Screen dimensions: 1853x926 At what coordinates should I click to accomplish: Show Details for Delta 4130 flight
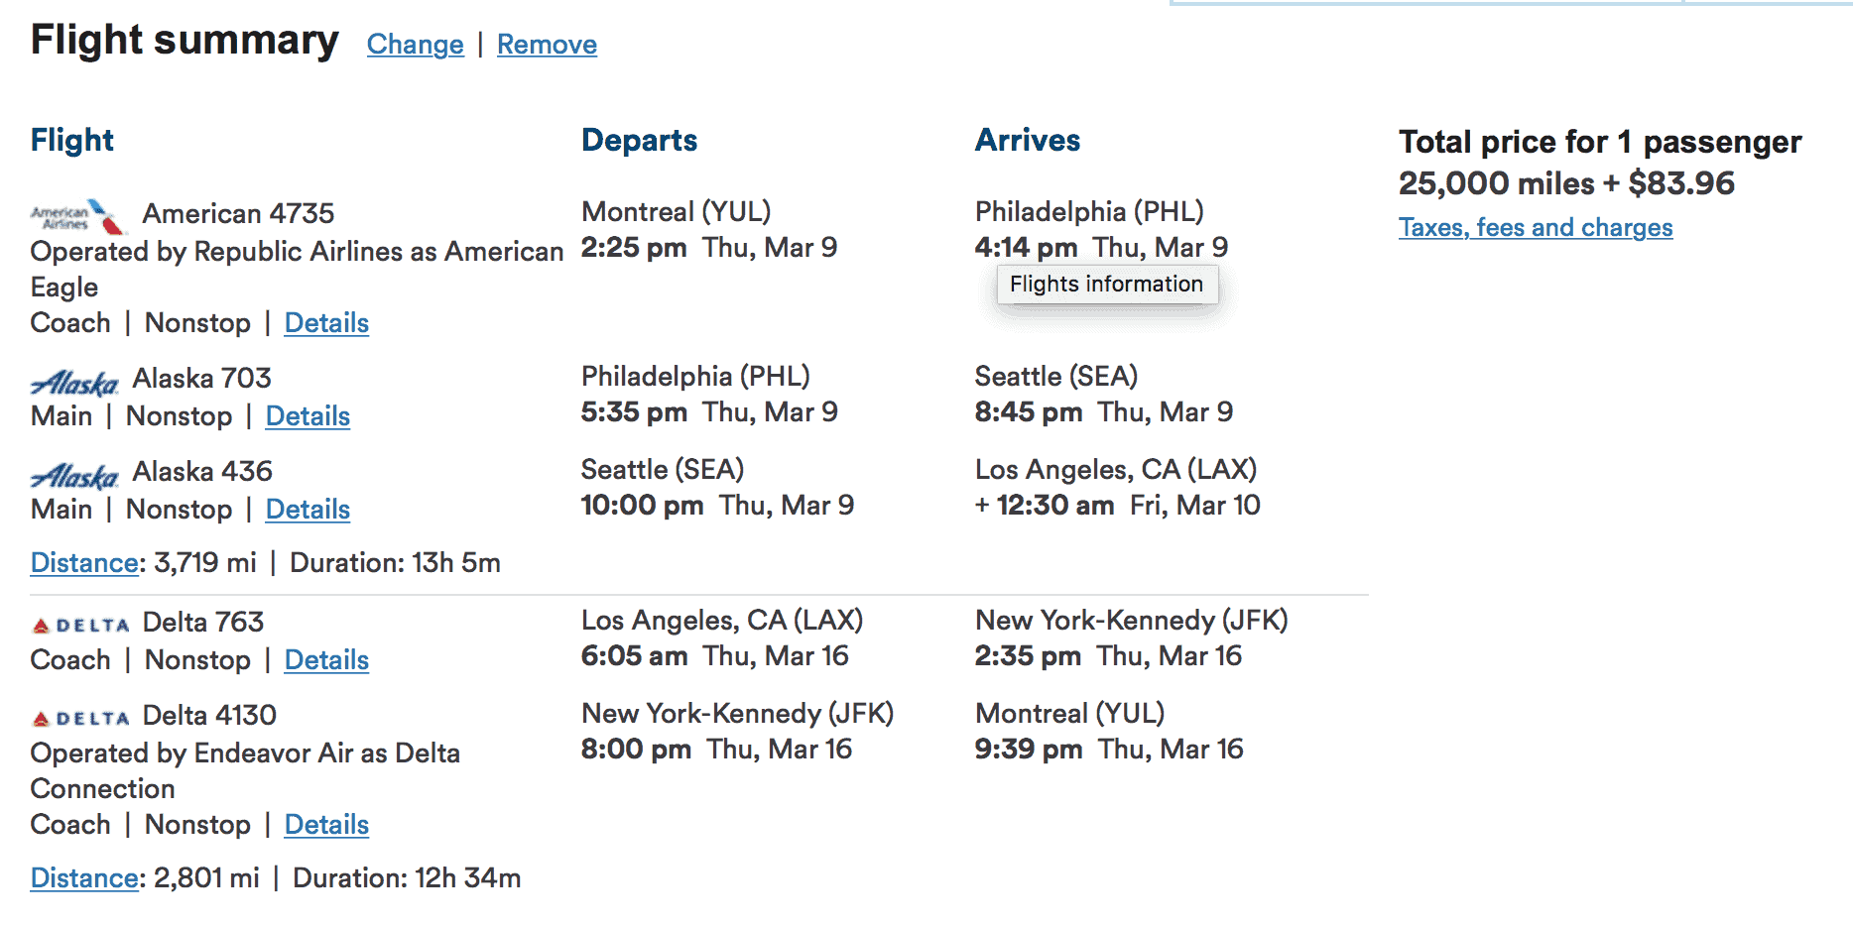click(x=326, y=825)
